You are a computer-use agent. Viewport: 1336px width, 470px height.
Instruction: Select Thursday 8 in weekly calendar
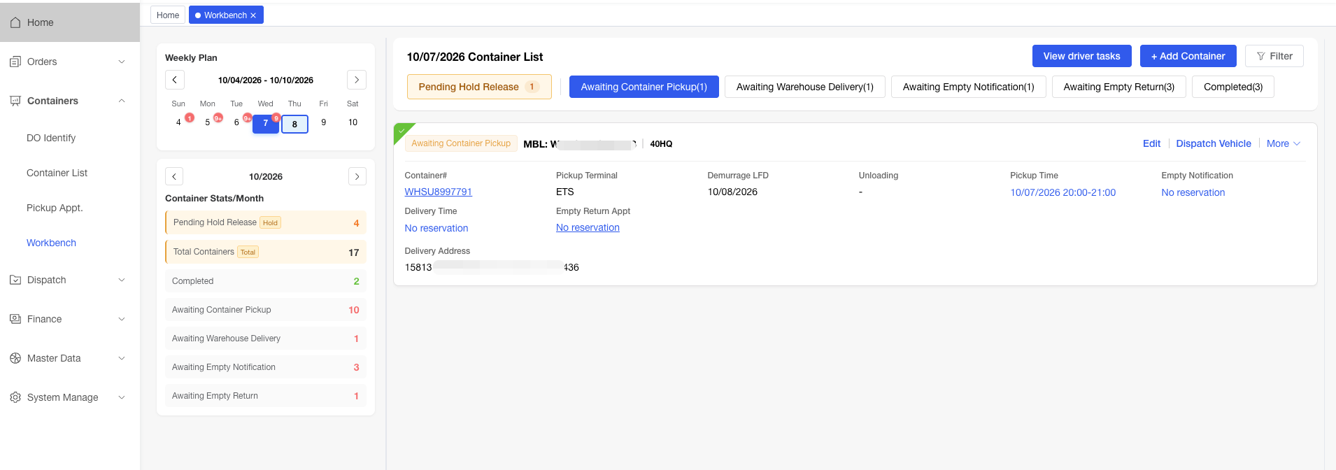294,124
